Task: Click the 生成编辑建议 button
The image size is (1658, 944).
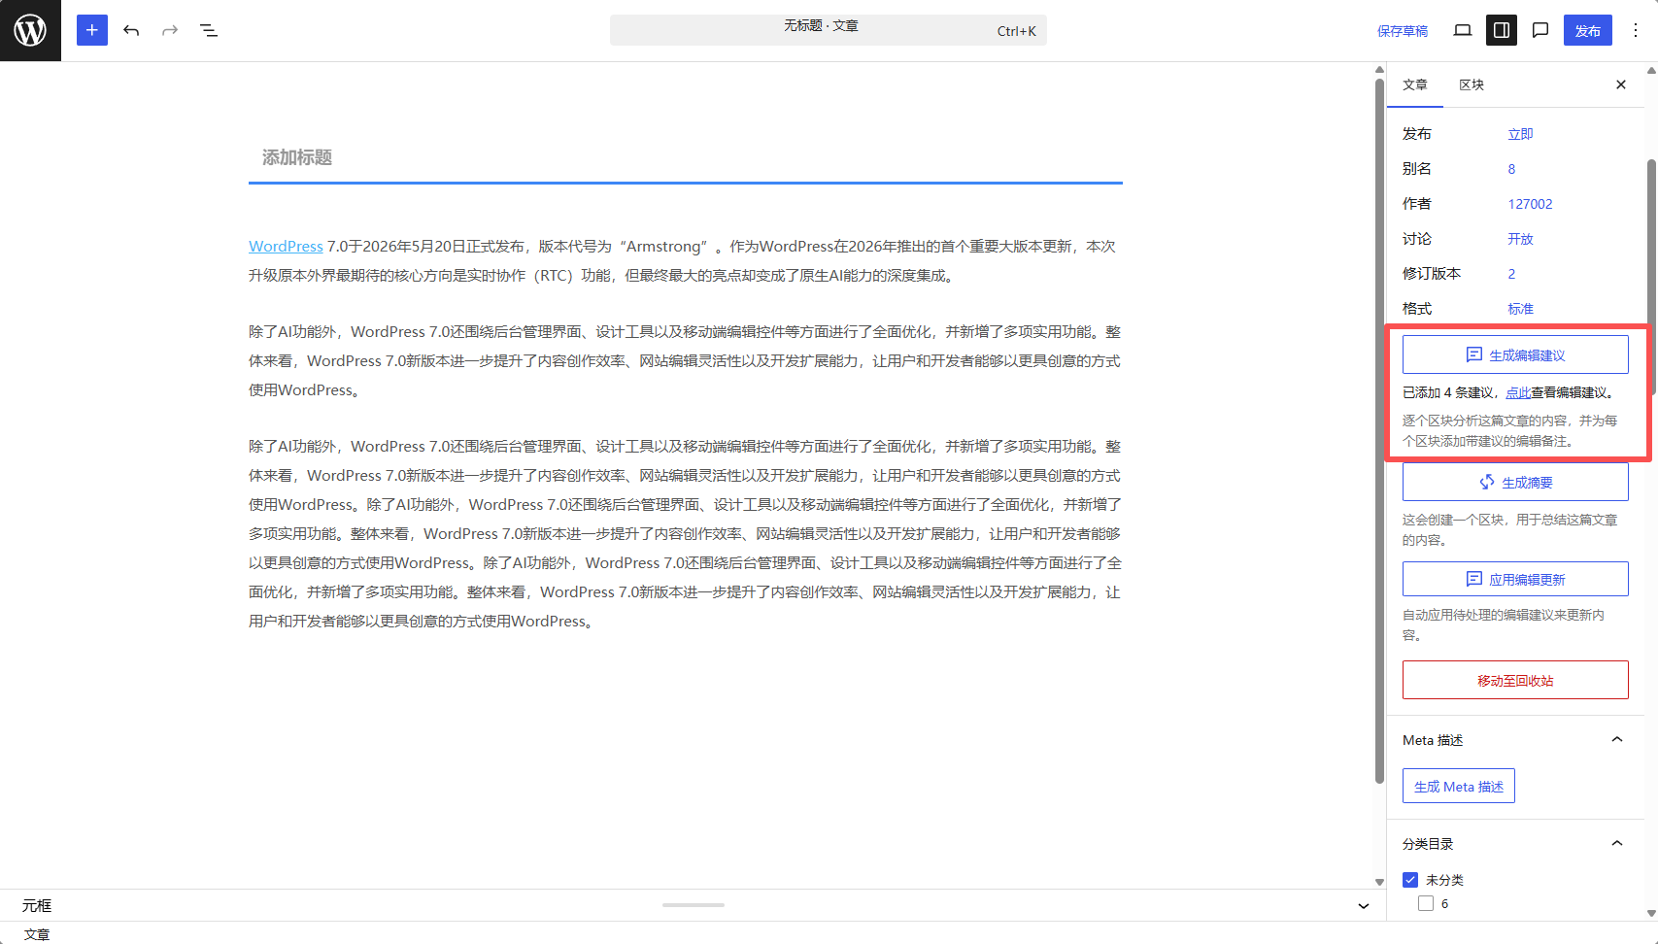Action: pos(1515,354)
